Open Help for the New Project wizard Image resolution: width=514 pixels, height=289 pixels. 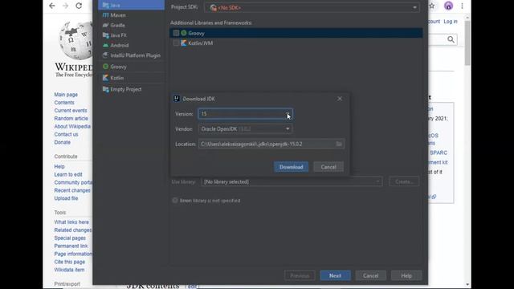(406, 275)
